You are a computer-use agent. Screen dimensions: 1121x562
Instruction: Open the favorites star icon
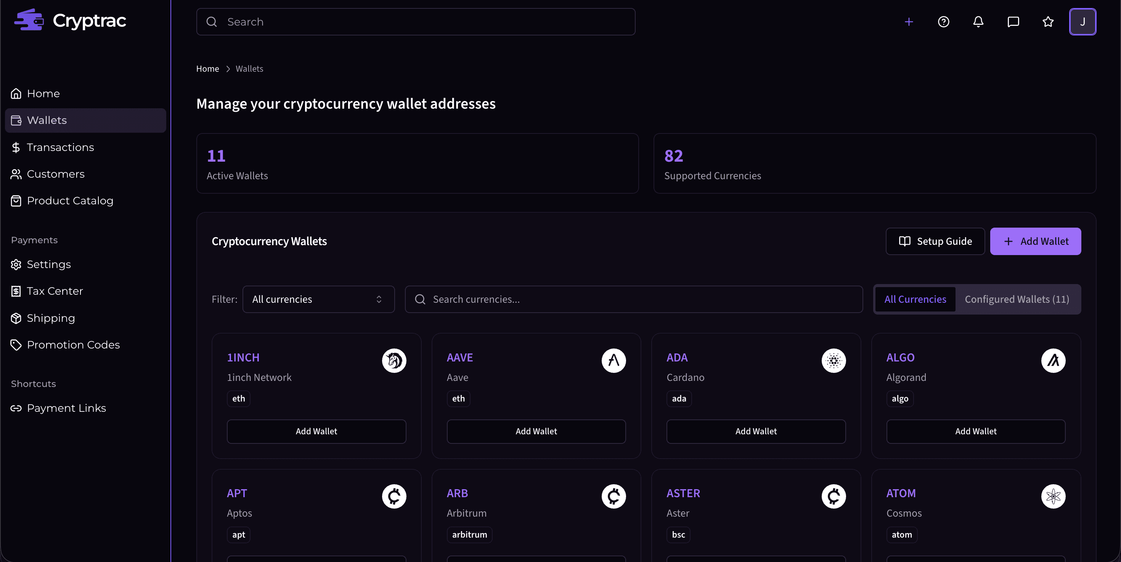click(1048, 22)
